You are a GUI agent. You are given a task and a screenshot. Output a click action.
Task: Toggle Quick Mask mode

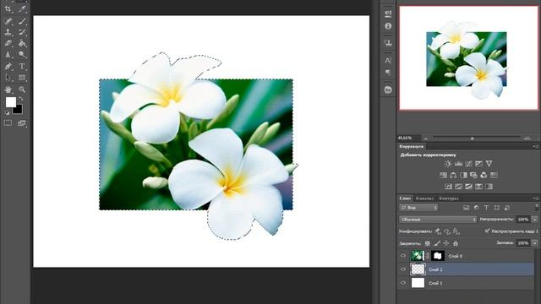tap(8, 123)
